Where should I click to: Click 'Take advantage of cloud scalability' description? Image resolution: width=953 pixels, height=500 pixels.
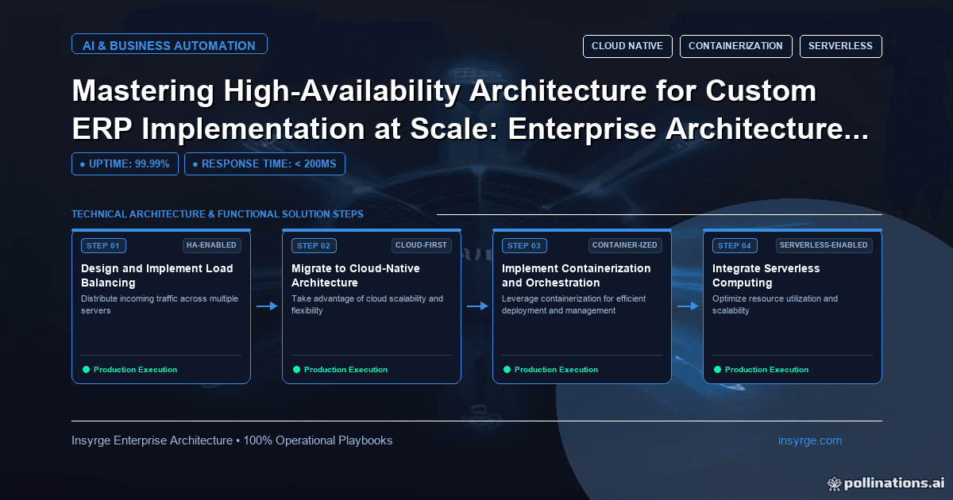tap(368, 305)
